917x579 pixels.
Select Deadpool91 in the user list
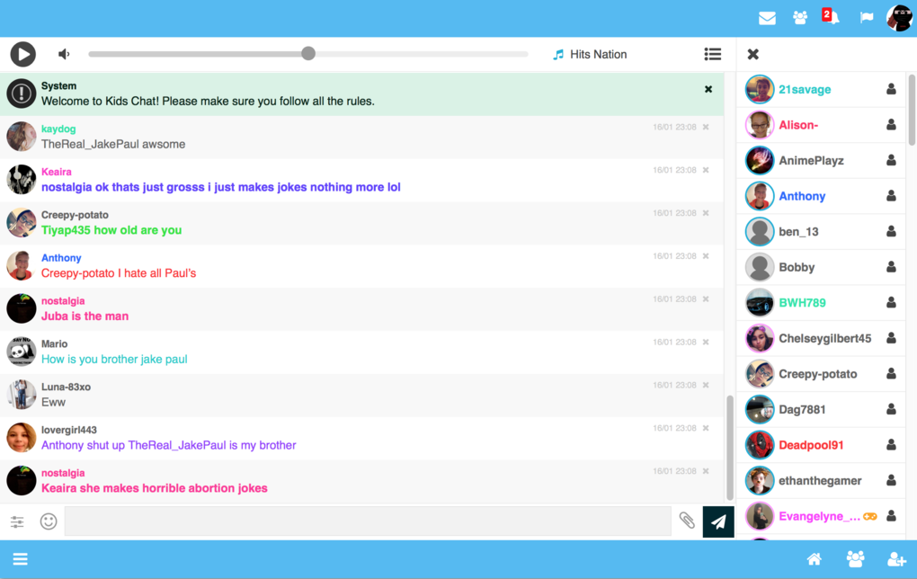click(811, 445)
